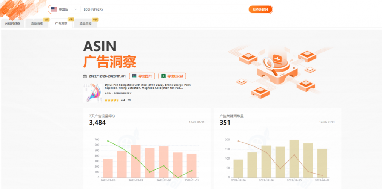Click the VIP badge on 流量周报 tab

click(x=95, y=20)
